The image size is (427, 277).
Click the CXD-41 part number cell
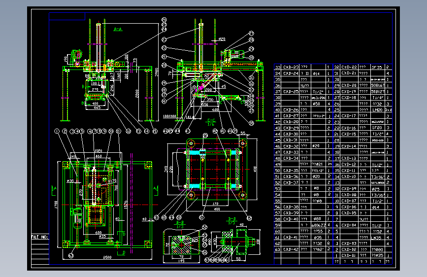click(291, 238)
